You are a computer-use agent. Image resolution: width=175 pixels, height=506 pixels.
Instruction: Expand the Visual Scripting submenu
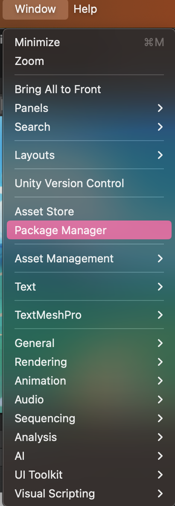(89, 494)
